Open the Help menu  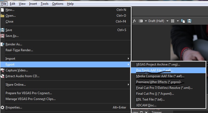70,4
